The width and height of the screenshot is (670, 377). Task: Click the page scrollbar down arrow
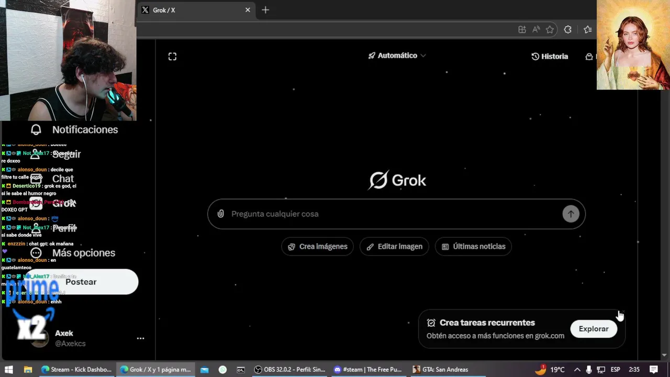point(665,356)
